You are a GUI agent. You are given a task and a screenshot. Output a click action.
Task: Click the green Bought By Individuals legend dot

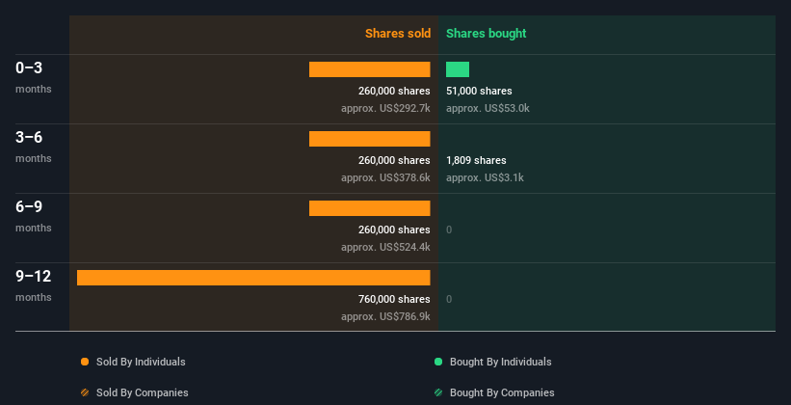click(x=438, y=363)
